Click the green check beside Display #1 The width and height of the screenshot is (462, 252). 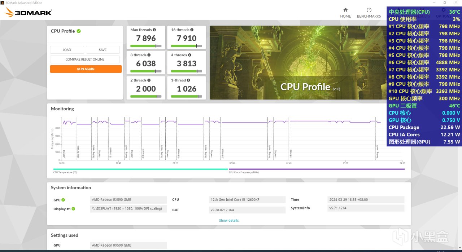tap(73, 209)
